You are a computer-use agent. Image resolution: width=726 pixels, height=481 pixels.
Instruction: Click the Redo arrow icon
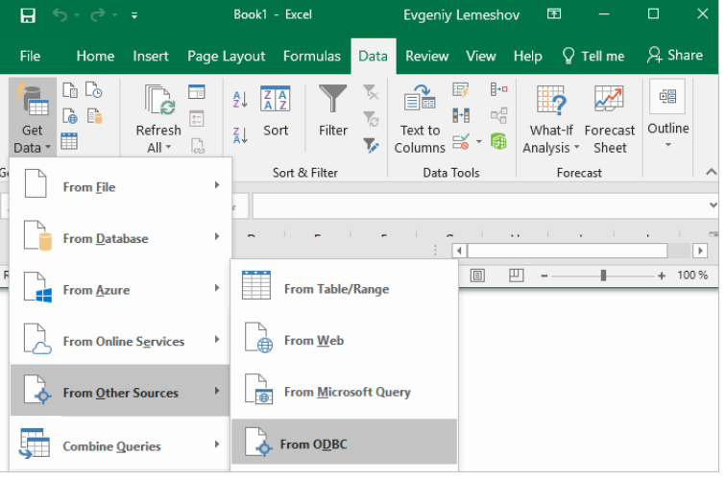(x=98, y=15)
